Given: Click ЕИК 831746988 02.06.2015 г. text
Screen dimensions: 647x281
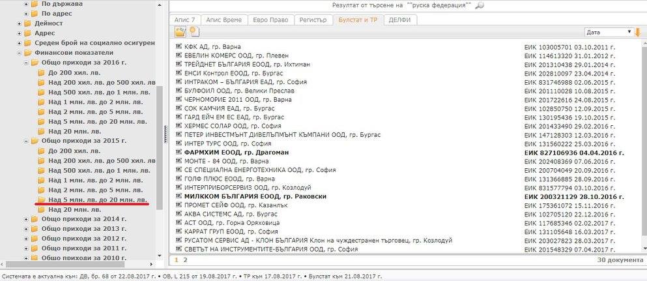Looking at the screenshot, I should point(570,81).
